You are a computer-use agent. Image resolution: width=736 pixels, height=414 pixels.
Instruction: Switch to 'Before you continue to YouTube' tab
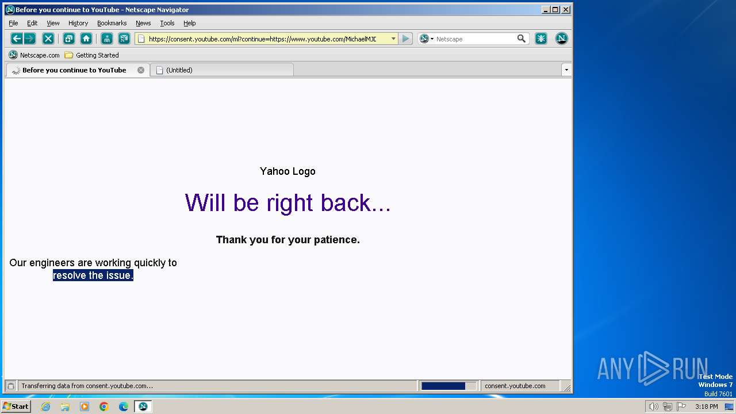78,70
